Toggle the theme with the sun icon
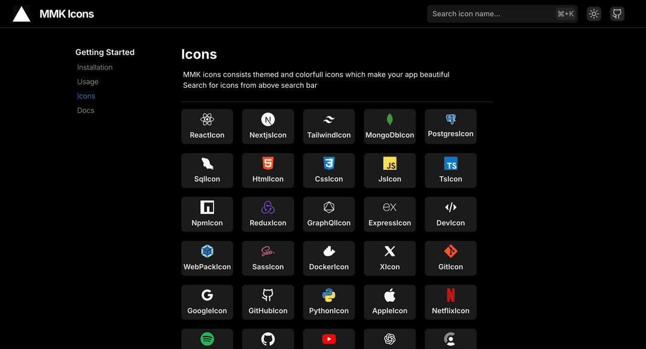The height and width of the screenshot is (349, 646). (593, 13)
